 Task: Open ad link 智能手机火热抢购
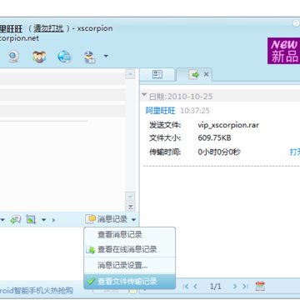coord(43,291)
